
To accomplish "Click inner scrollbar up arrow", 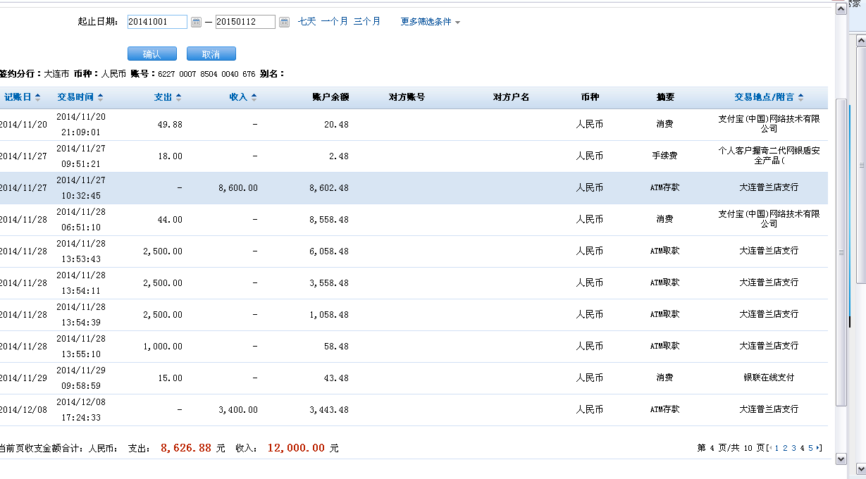I will coord(841,9).
